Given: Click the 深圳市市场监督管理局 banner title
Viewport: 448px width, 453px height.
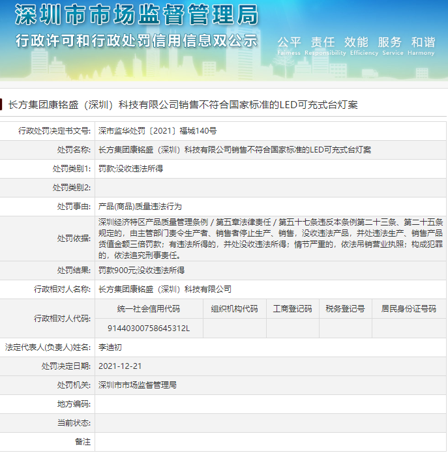Looking at the screenshot, I should 136,15.
